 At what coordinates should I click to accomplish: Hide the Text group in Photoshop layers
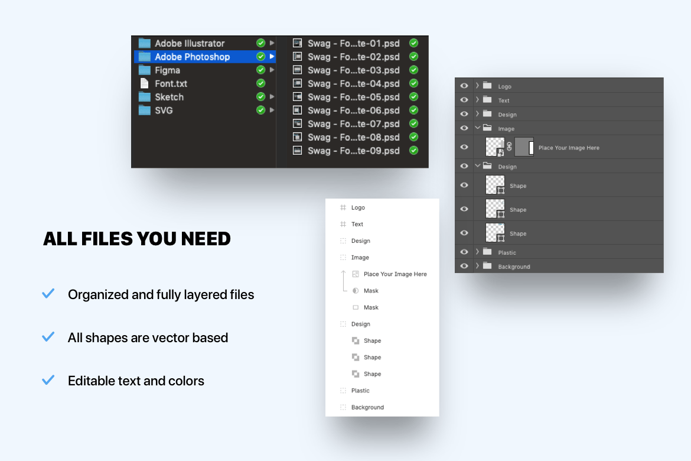(464, 100)
